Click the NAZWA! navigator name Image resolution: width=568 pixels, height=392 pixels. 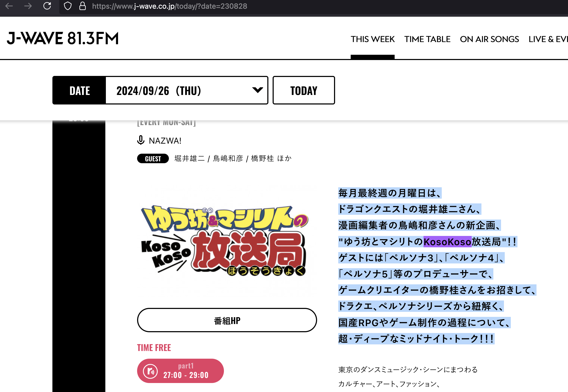[165, 141]
